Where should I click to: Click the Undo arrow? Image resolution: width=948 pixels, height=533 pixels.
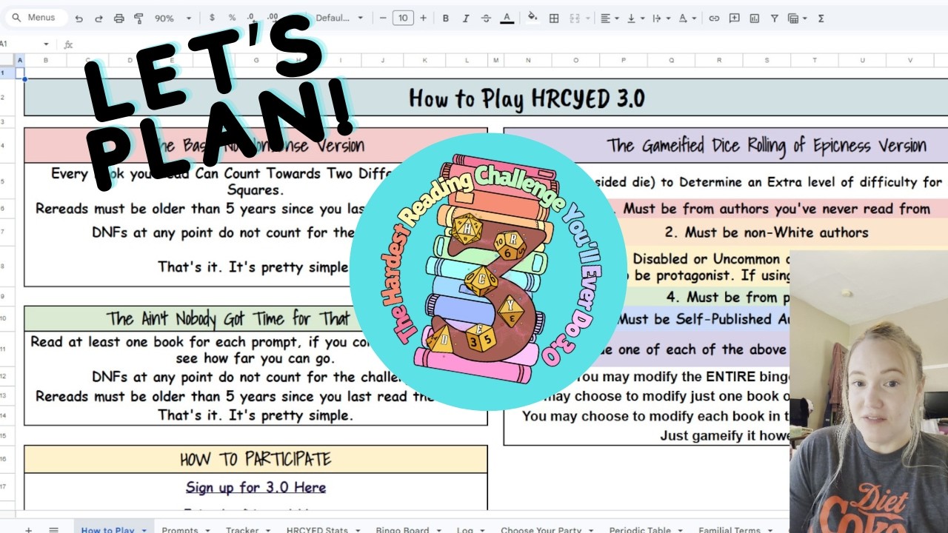(x=79, y=19)
